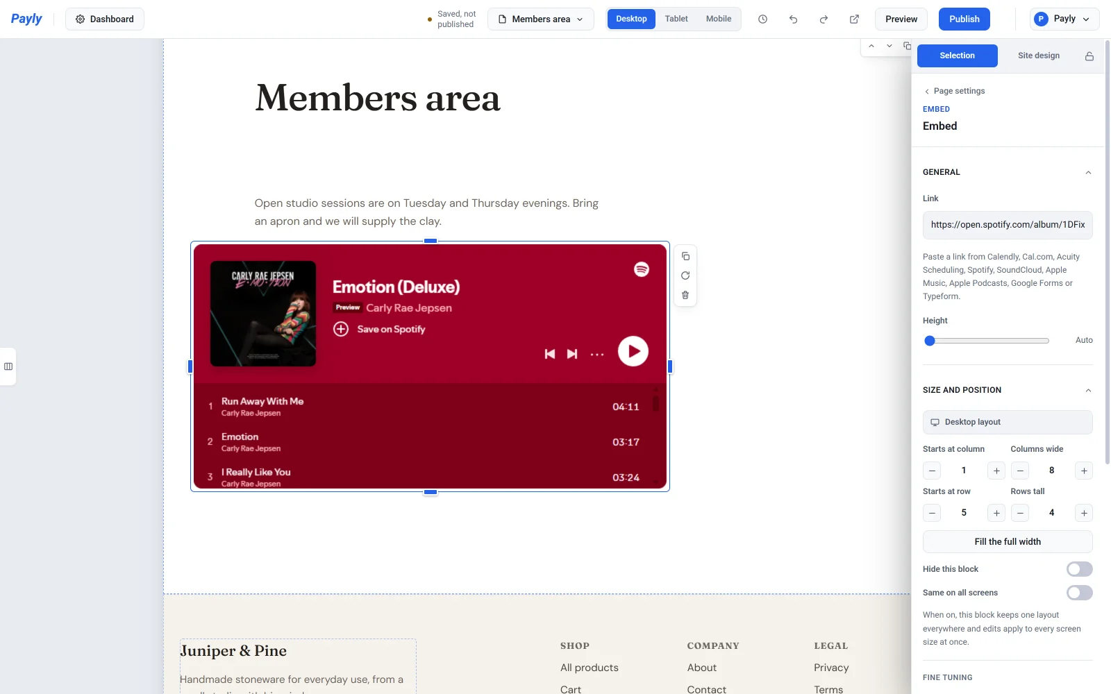Move block down with the down chevron
The width and height of the screenshot is (1111, 694).
click(889, 46)
